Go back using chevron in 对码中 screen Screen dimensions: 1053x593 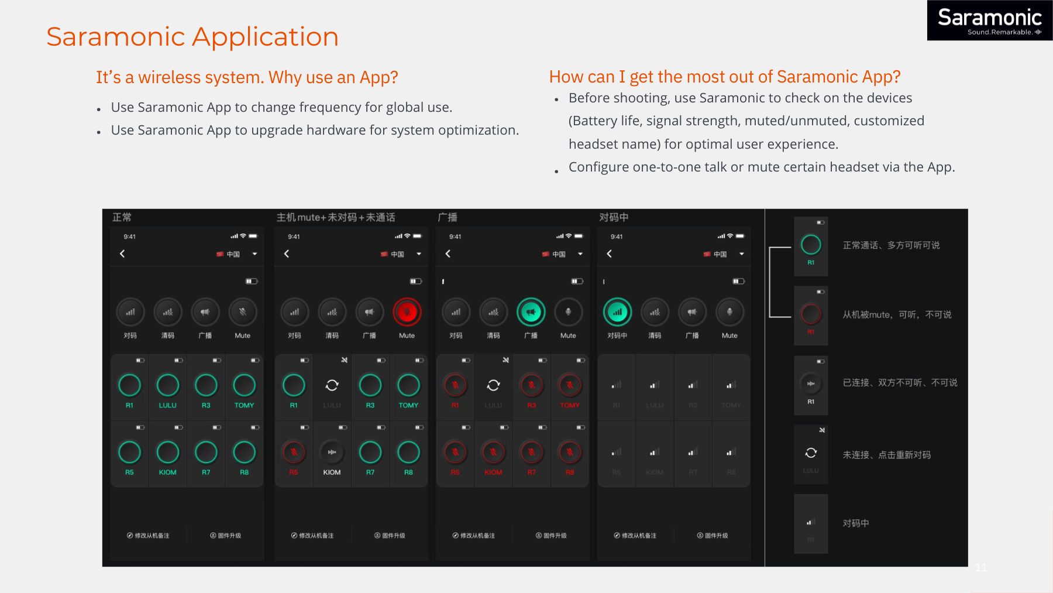coord(610,253)
